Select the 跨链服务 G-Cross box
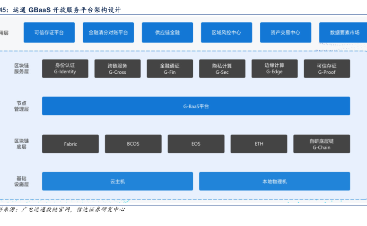Viewport: 367px width, 226px height. pyautogui.click(x=117, y=69)
